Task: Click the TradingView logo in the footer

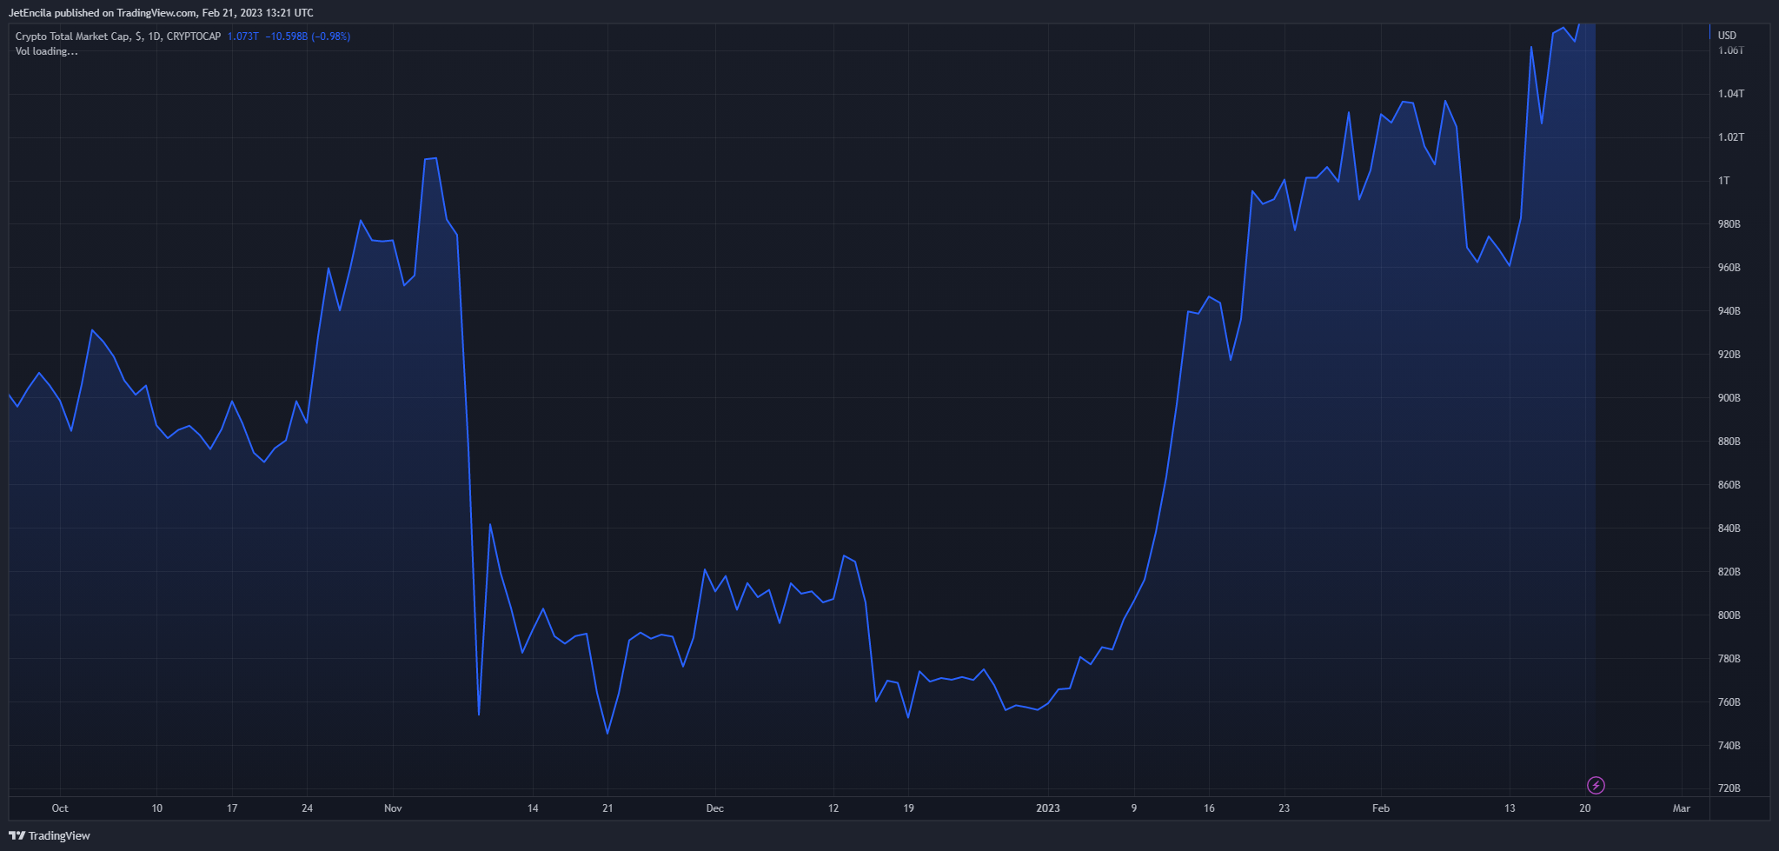Action: [x=50, y=835]
